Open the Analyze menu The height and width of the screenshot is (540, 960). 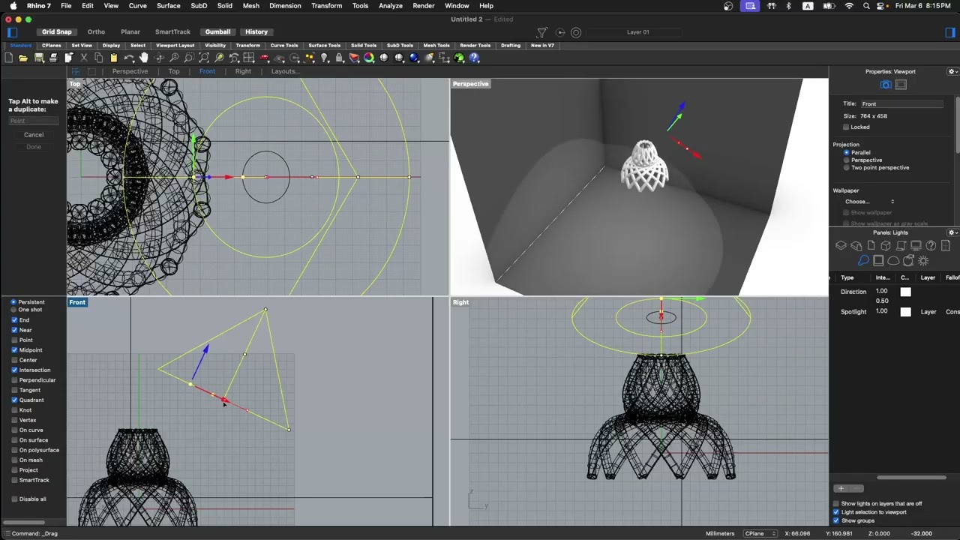click(x=391, y=5)
